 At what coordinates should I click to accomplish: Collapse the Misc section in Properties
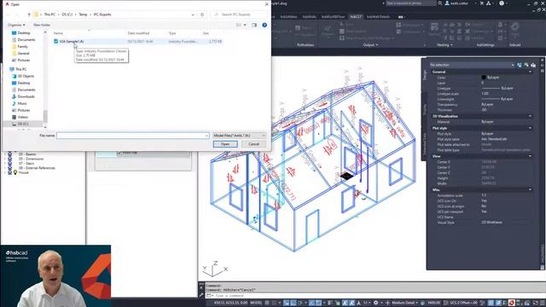(530, 190)
